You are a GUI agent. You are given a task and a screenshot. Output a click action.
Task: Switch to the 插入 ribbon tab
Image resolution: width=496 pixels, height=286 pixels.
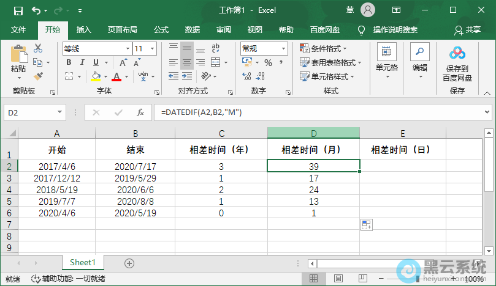[x=83, y=29]
